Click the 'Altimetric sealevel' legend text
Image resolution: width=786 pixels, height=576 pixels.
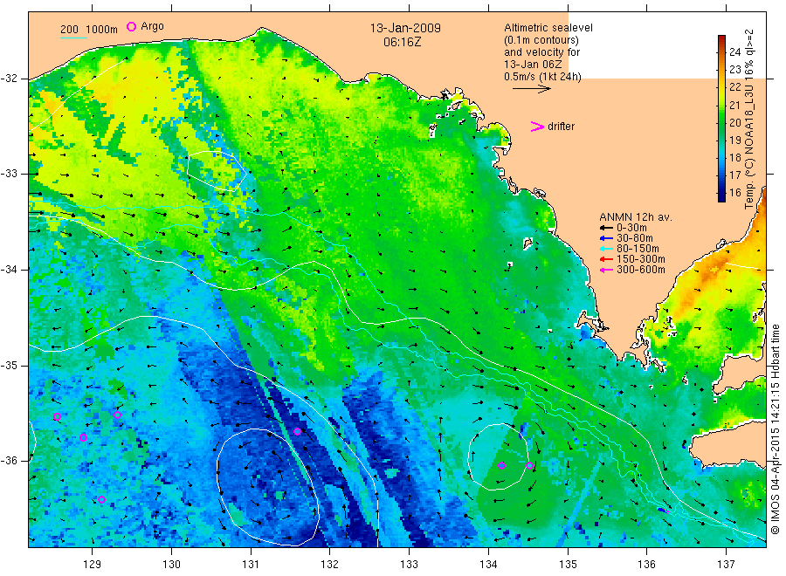548,28
